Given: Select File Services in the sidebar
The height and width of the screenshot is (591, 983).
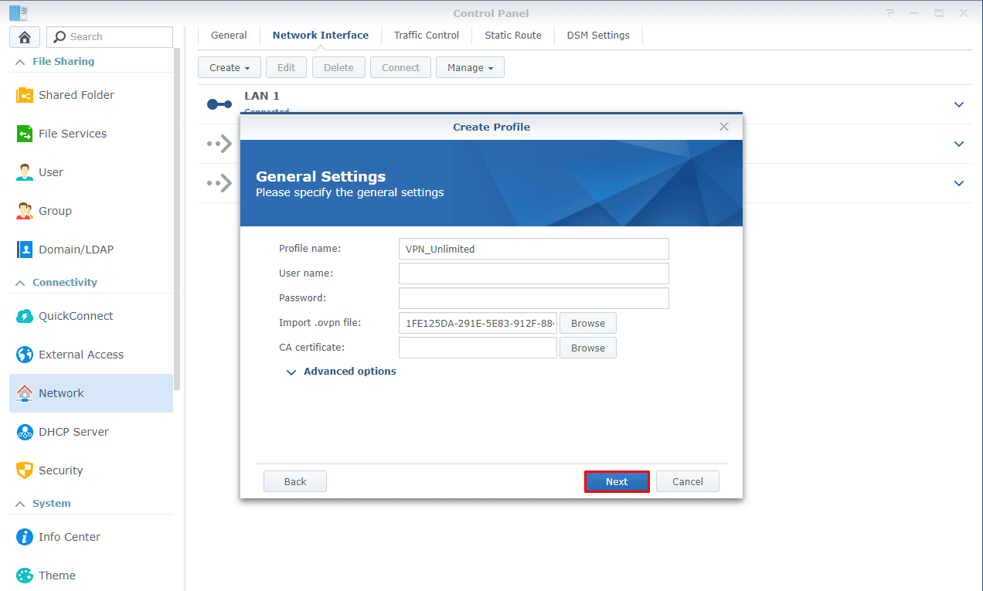Looking at the screenshot, I should [x=72, y=133].
